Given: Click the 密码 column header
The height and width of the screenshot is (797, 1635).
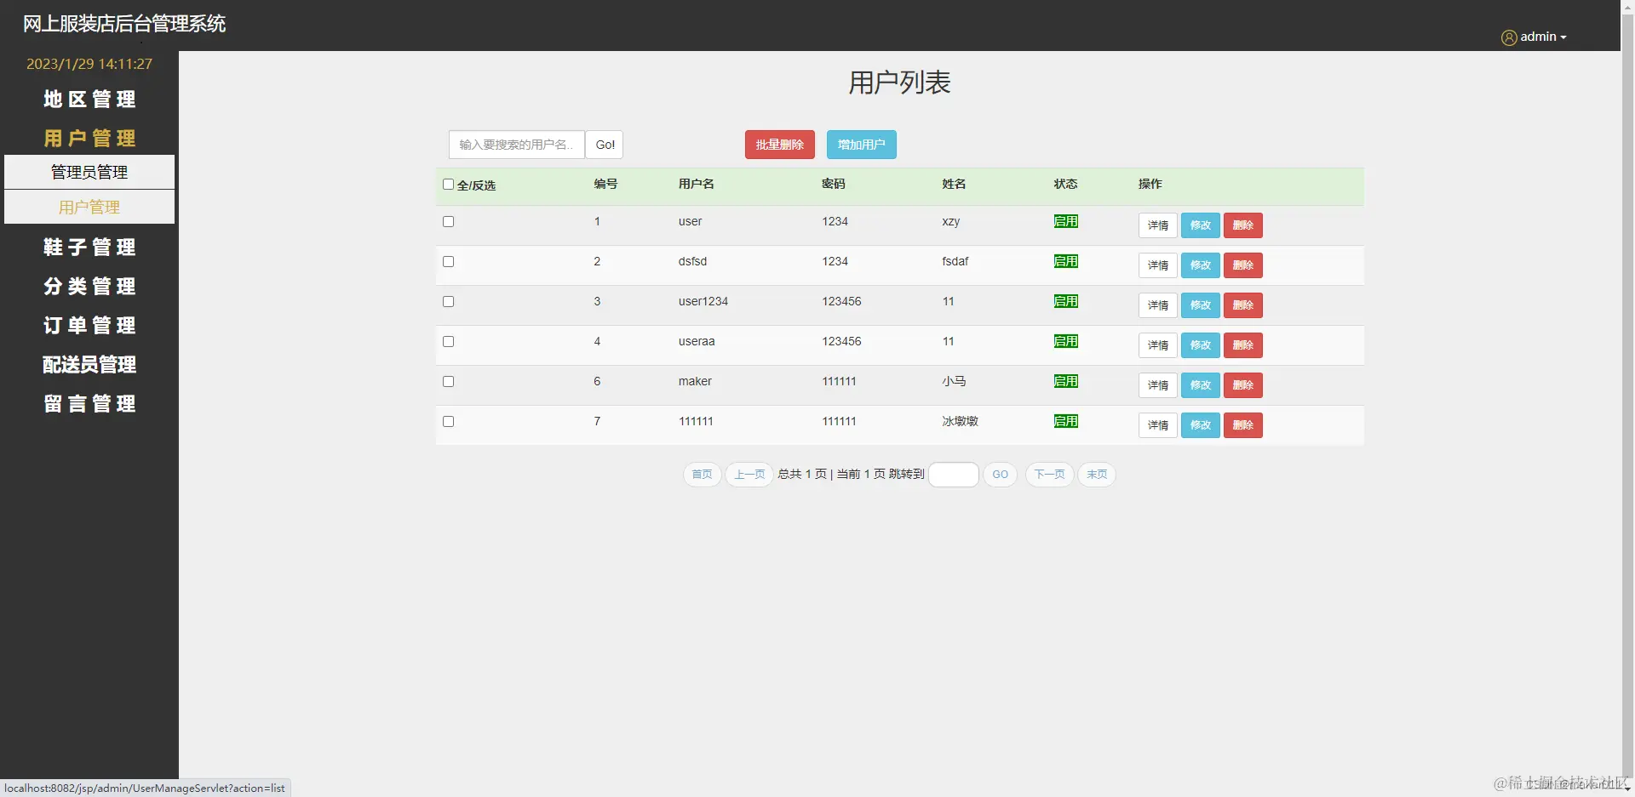Looking at the screenshot, I should tap(834, 184).
